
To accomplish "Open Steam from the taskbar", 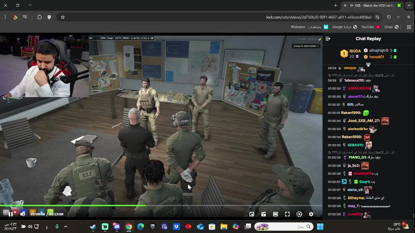I will click(93, 227).
